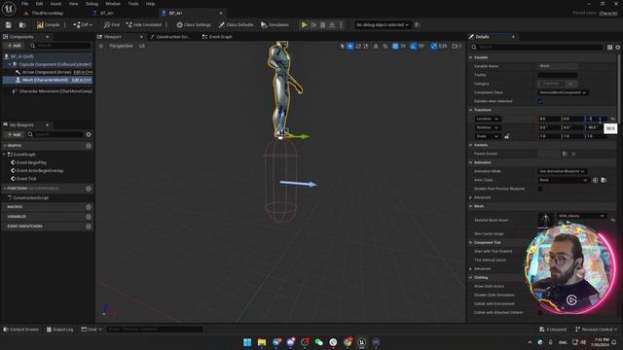Open the File menu
This screenshot has height=350, width=623.
(24, 4)
